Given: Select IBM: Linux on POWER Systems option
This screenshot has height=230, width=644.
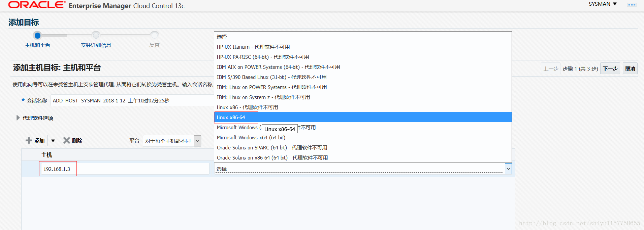Looking at the screenshot, I should pos(363,87).
